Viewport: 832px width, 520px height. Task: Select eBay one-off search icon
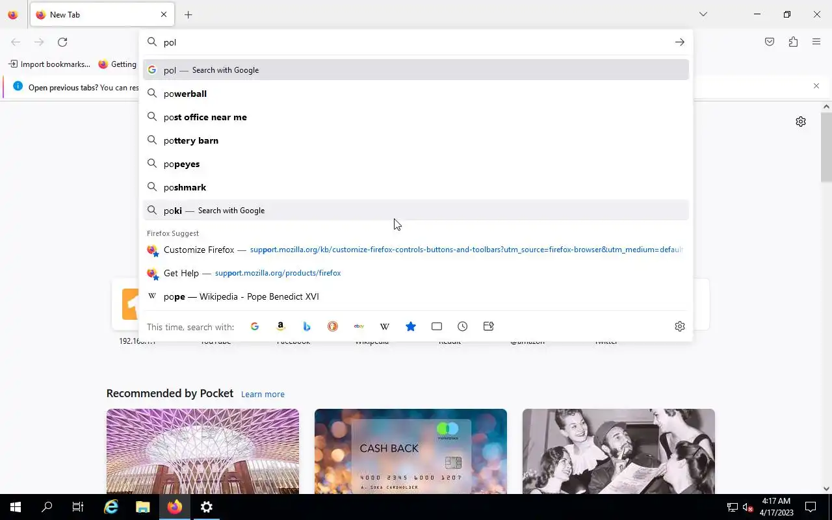click(x=359, y=326)
